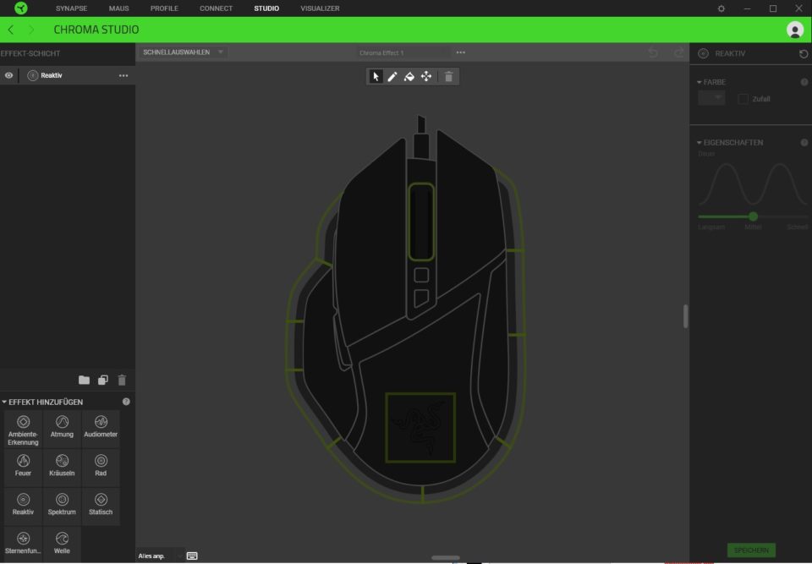Open the Schnellauswahlen dropdown
Image resolution: width=812 pixels, height=564 pixels.
click(x=183, y=52)
